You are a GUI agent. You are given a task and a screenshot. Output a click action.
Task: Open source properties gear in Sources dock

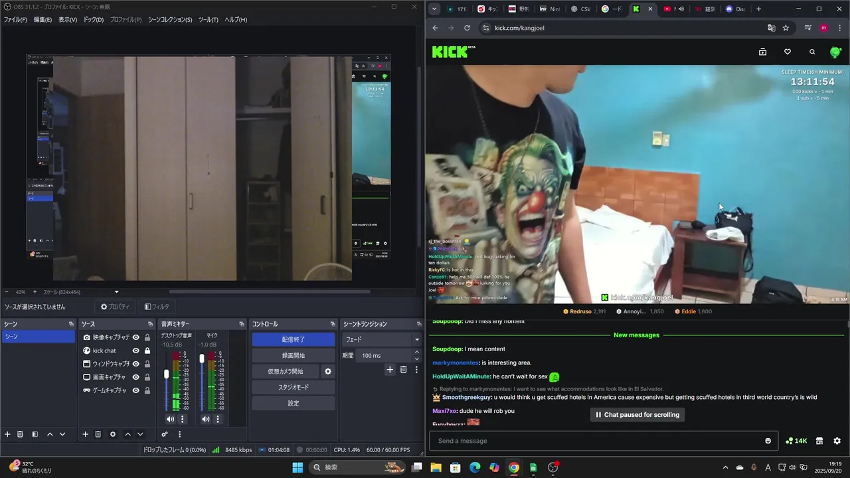coord(113,434)
